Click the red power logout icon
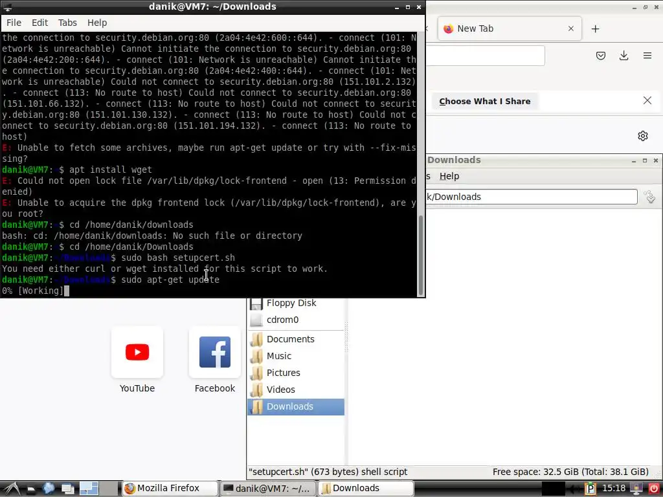This screenshot has width=663, height=497. click(654, 489)
